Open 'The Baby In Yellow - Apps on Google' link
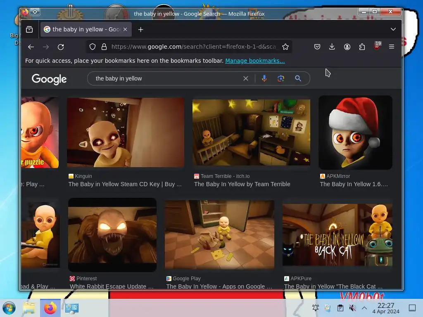423x317 pixels. [219, 286]
